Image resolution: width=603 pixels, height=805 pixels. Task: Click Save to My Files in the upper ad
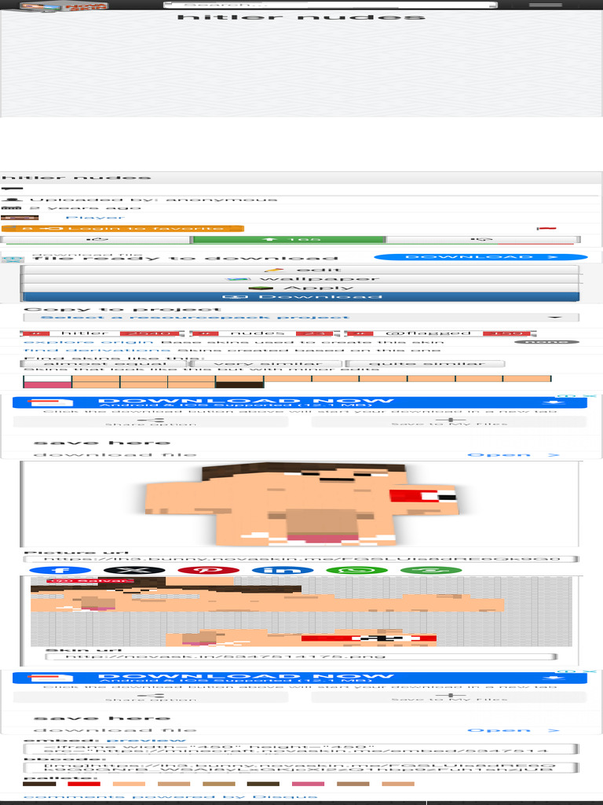[x=448, y=422]
